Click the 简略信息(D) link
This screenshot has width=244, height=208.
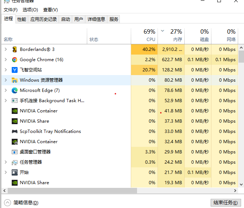click(26, 203)
